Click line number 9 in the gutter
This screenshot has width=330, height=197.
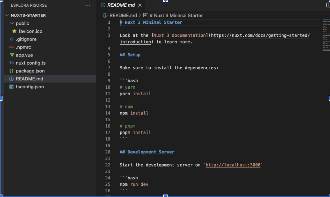[x=109, y=81]
